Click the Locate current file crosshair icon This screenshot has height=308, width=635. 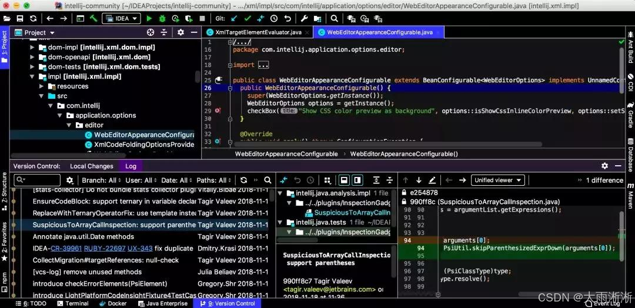(151, 32)
